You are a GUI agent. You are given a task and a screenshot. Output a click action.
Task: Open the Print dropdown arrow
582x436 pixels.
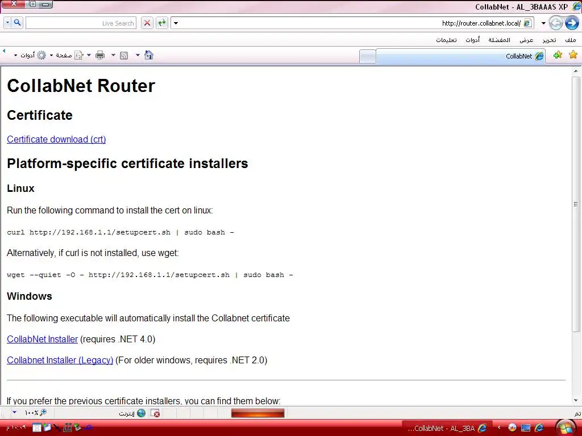coord(89,56)
